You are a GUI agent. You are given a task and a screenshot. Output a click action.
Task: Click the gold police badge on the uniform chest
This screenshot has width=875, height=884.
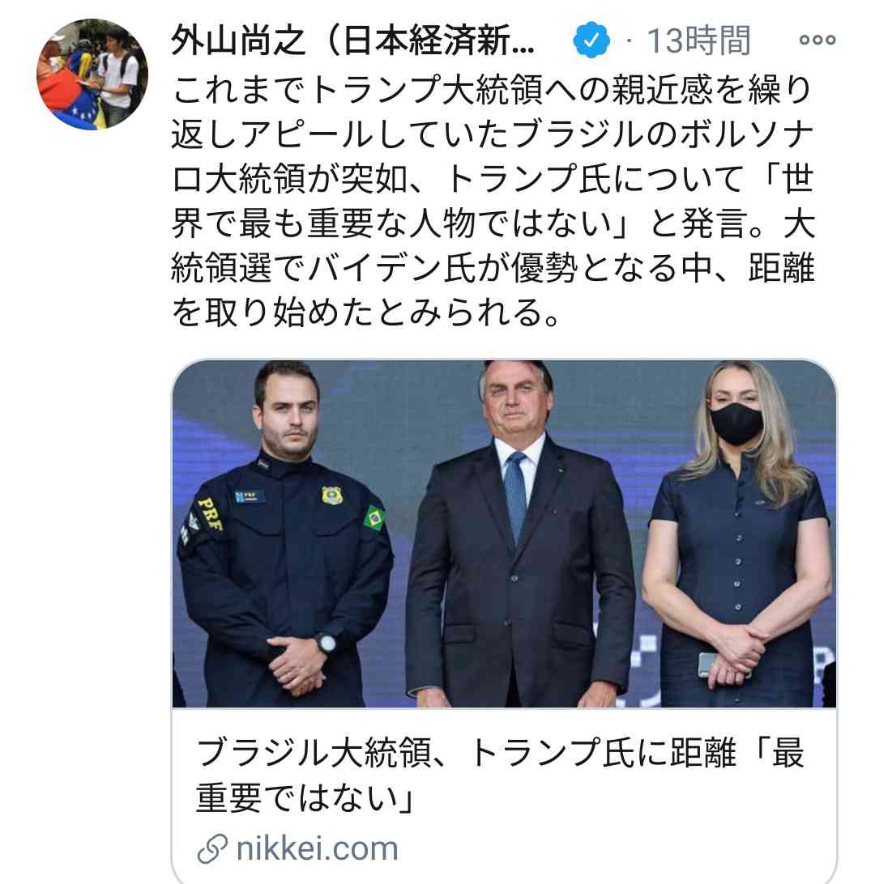point(331,495)
